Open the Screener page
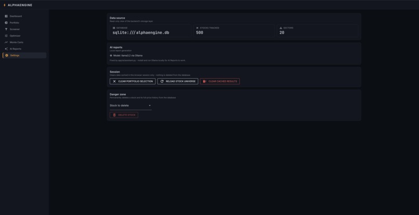This screenshot has height=215, width=419. coord(24,30)
